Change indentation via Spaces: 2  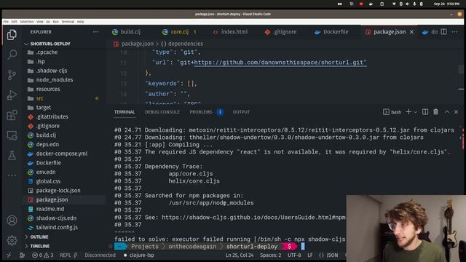click(270, 255)
